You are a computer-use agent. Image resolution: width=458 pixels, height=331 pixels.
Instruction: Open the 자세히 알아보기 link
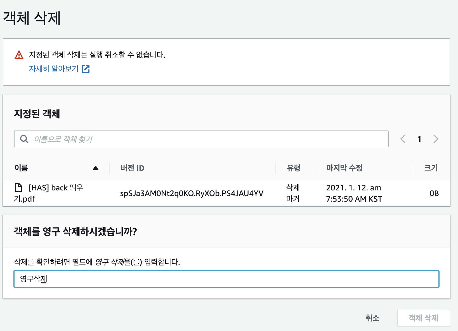pyautogui.click(x=54, y=69)
